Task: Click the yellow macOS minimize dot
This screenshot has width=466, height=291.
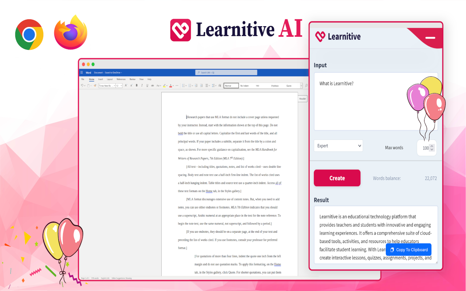Action: [88, 64]
